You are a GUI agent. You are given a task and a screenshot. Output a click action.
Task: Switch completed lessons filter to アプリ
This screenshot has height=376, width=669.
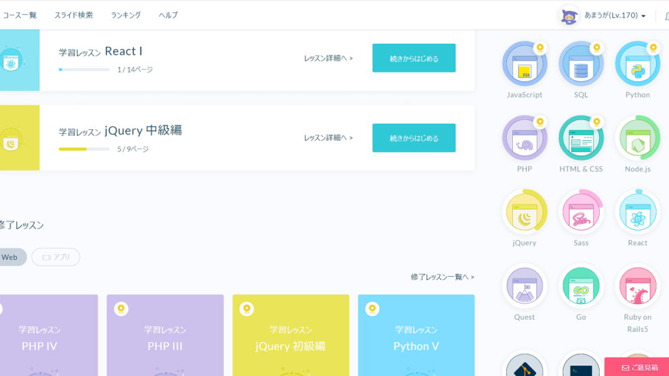(x=56, y=257)
